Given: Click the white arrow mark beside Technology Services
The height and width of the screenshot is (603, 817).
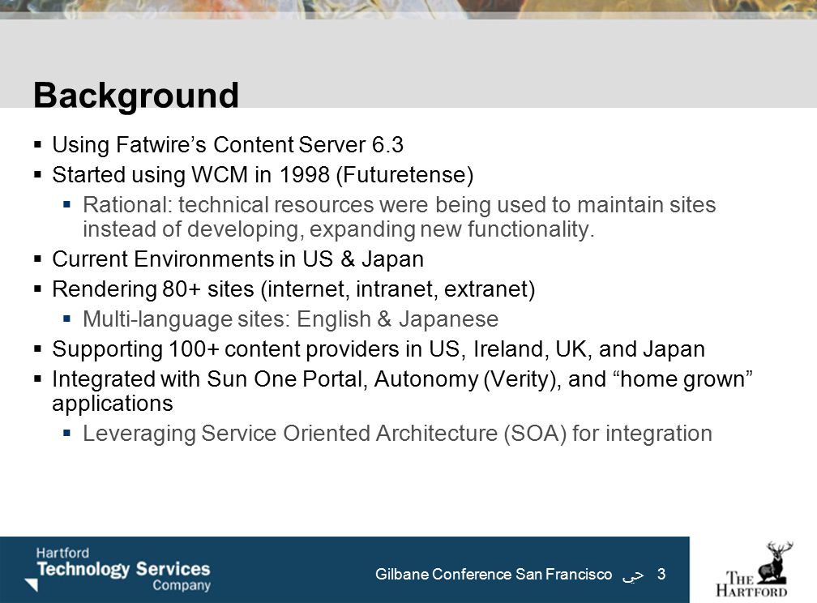Looking at the screenshot, I should click(x=32, y=584).
